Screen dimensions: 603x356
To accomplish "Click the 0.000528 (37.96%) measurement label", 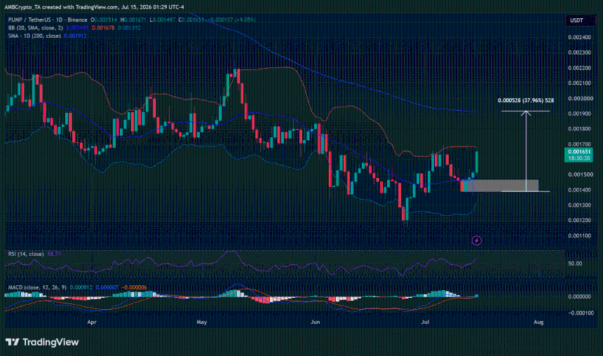I will pos(526,100).
